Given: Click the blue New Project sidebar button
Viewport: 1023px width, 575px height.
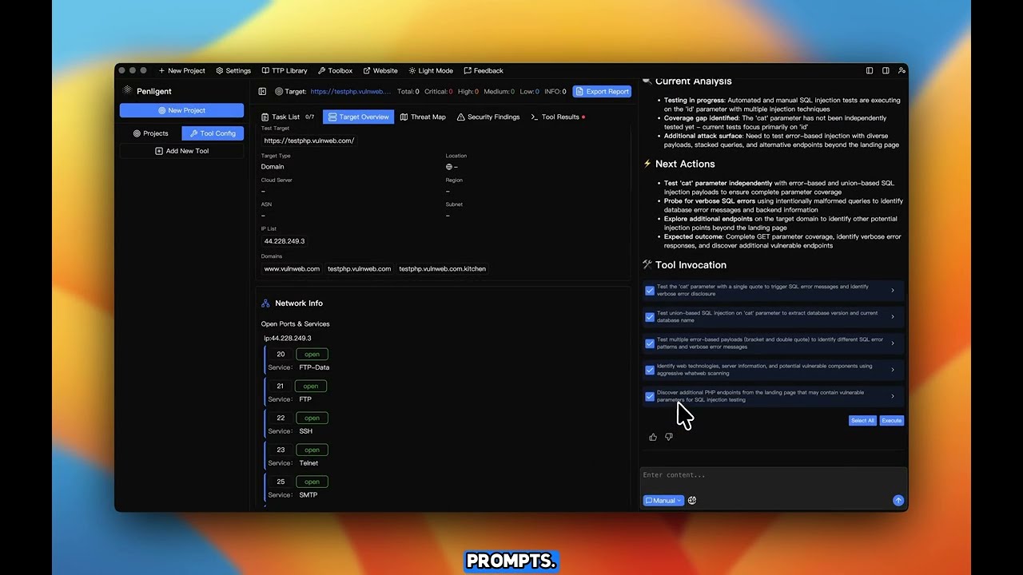Looking at the screenshot, I should 181,110.
